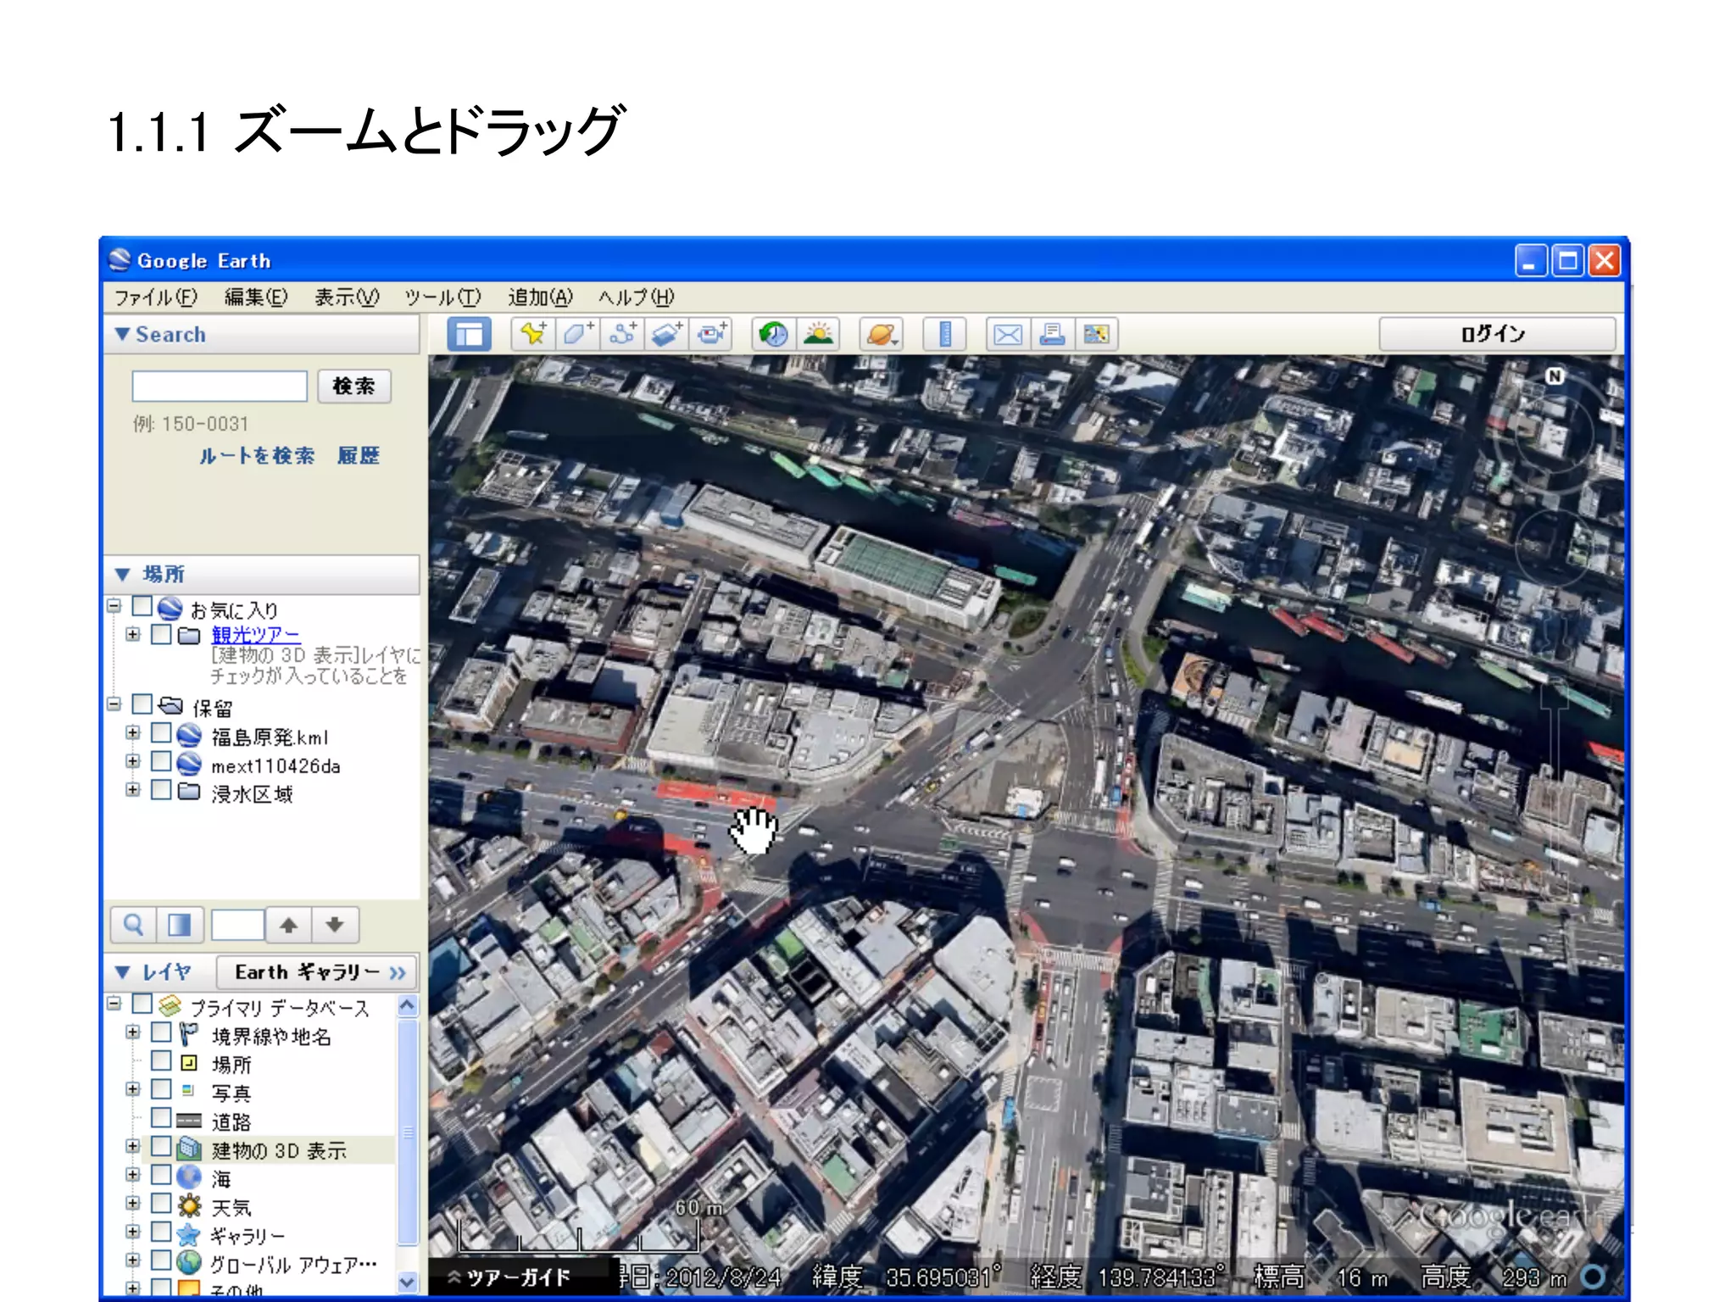Image resolution: width=1736 pixels, height=1302 pixels.
Task: Enable the 福島原発.kml checkbox
Action: tap(161, 733)
